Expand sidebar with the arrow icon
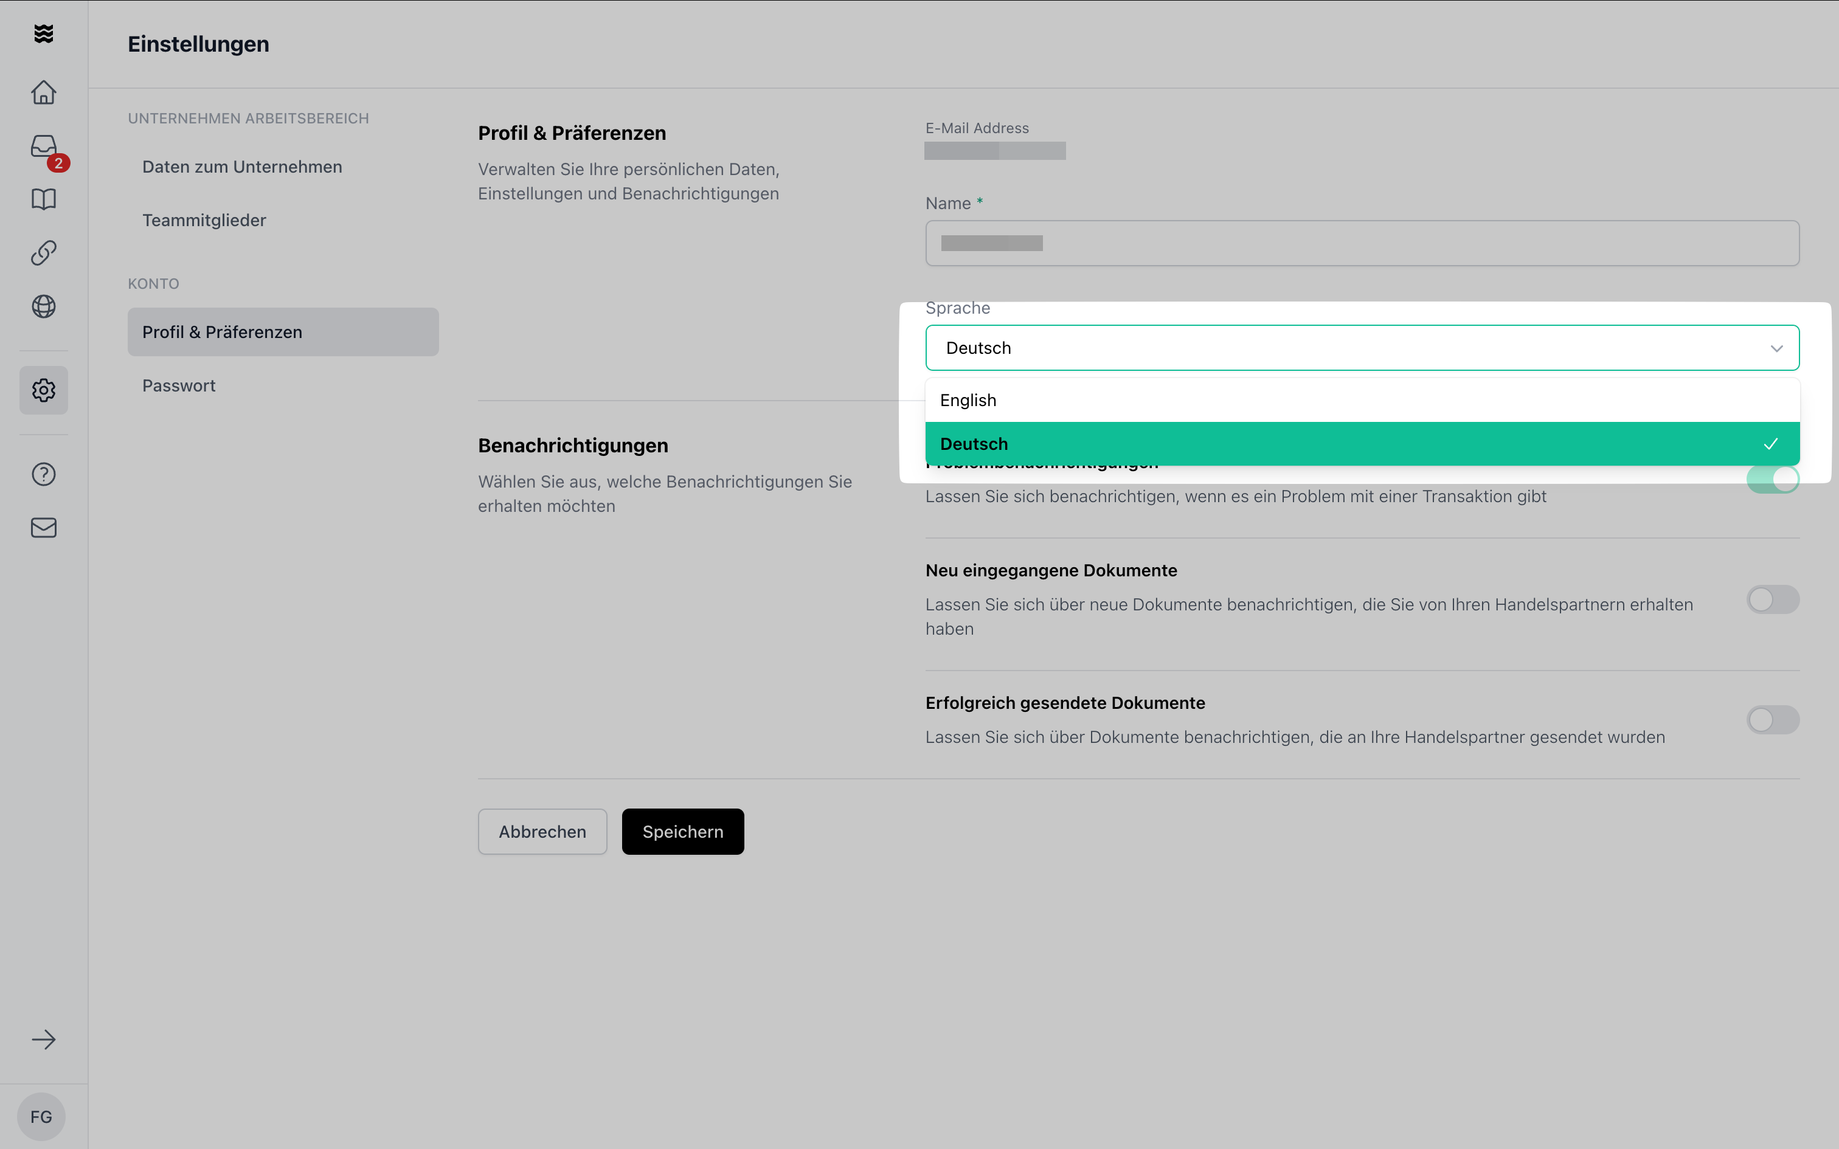Viewport: 1839px width, 1149px height. pyautogui.click(x=43, y=1040)
